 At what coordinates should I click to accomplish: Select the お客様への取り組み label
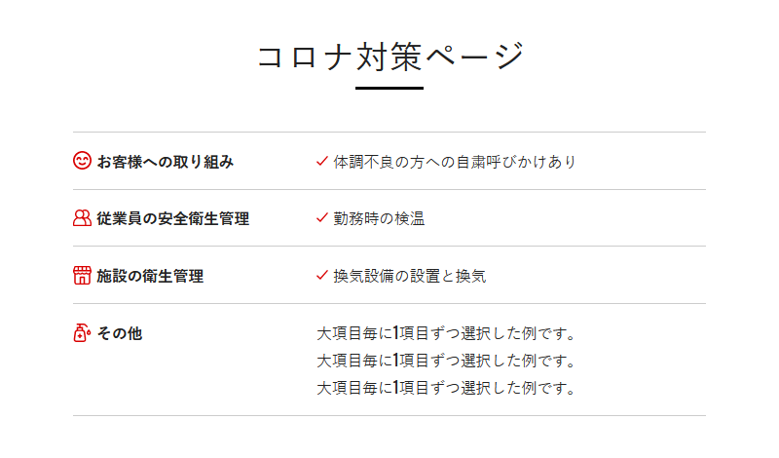(166, 162)
